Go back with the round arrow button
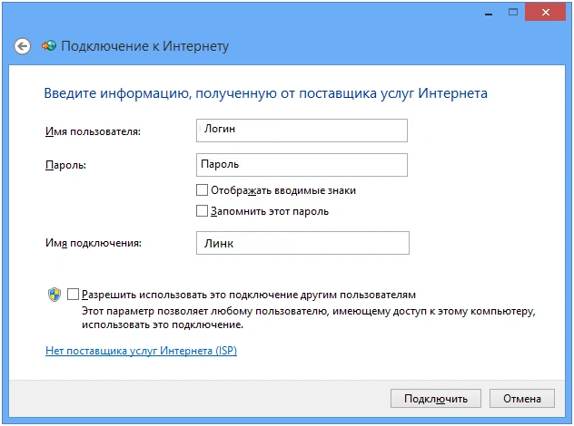574x426 pixels. tap(23, 46)
